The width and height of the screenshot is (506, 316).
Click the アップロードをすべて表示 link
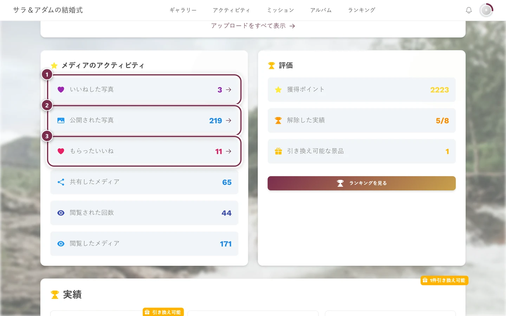[253, 26]
